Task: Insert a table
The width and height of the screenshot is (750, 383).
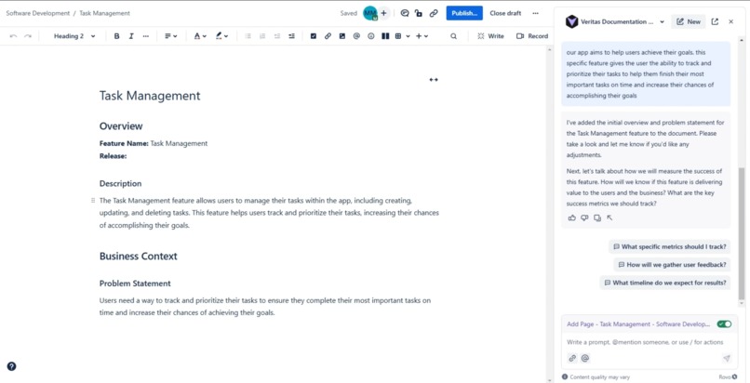Action: [x=398, y=36]
